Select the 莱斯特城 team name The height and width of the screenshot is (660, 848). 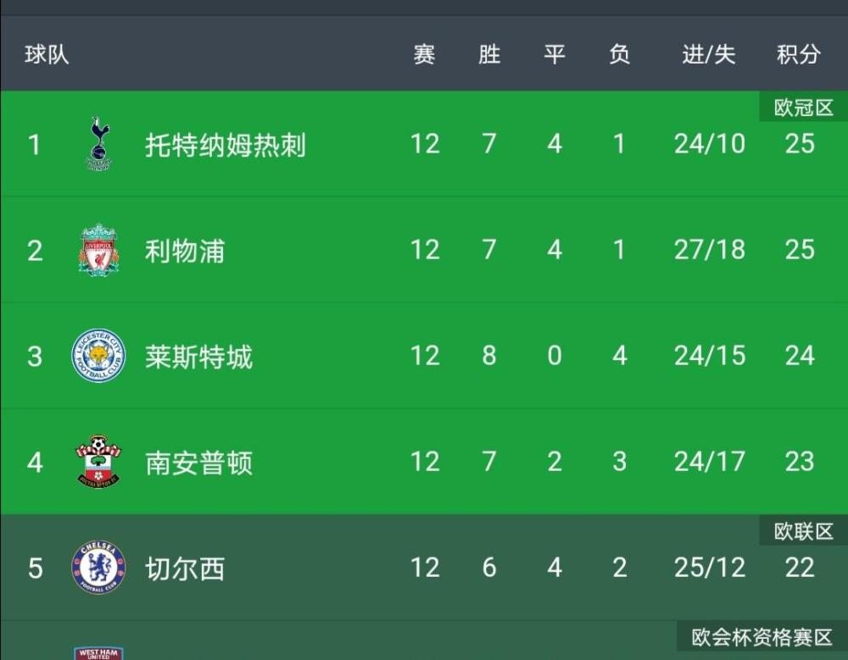pyautogui.click(x=198, y=357)
